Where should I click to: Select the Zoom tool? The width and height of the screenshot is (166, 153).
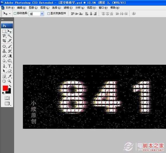[x=10, y=81]
